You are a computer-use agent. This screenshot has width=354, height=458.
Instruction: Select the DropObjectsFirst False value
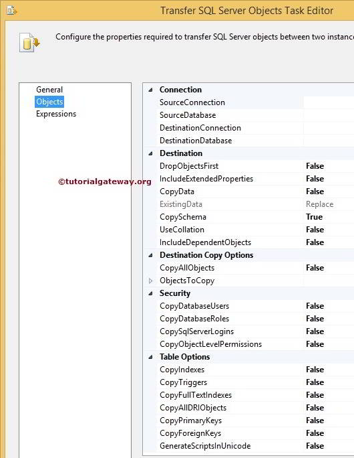(315, 166)
